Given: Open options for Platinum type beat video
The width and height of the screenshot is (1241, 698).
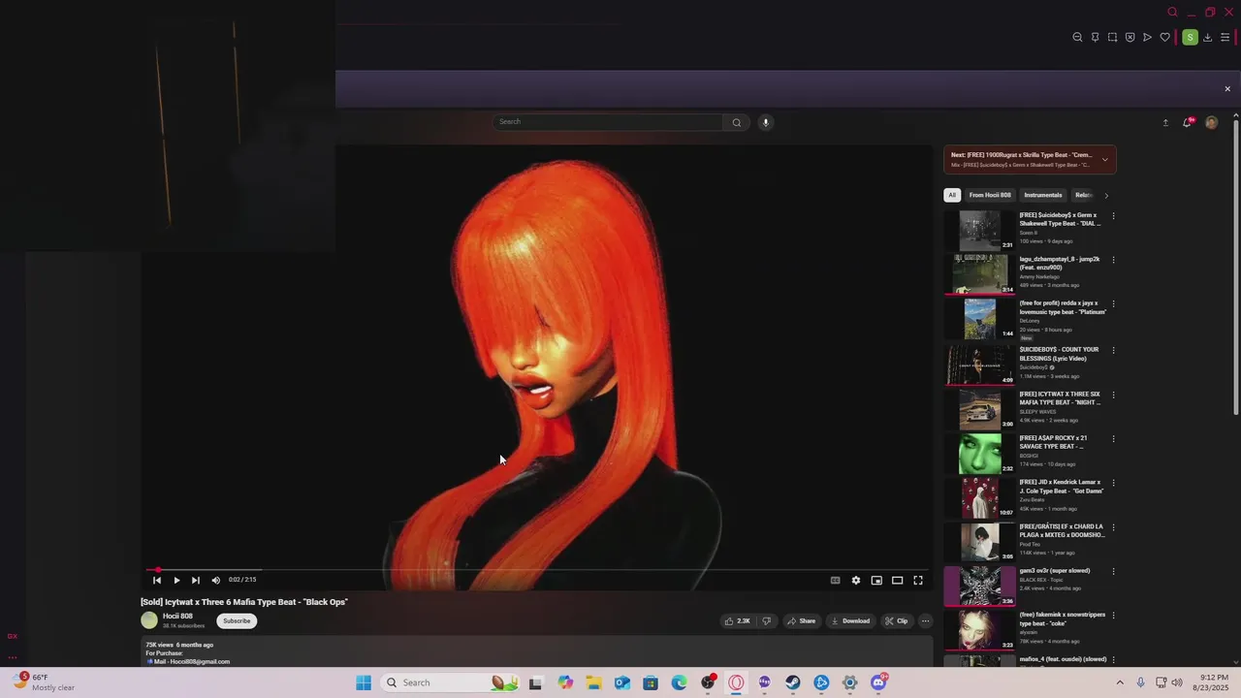Looking at the screenshot, I should [1113, 304].
